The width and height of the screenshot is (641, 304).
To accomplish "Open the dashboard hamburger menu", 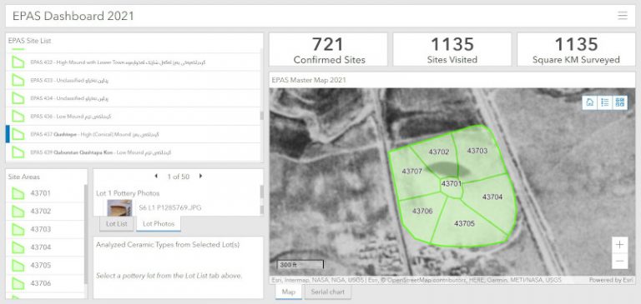I will tap(622, 16).
